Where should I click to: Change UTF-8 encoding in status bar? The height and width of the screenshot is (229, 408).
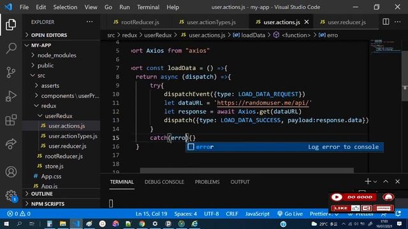click(211, 214)
